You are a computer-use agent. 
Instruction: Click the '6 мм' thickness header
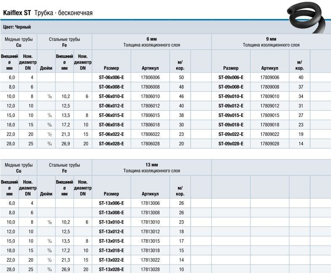pyautogui.click(x=151, y=39)
